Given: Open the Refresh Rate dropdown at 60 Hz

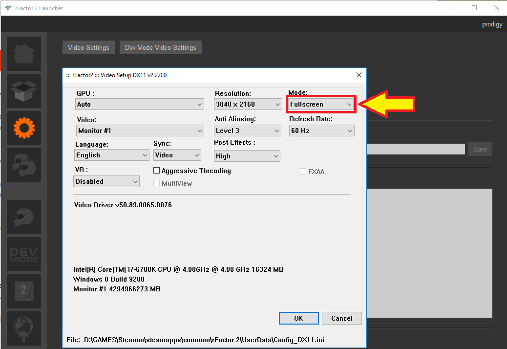Looking at the screenshot, I should coord(322,131).
